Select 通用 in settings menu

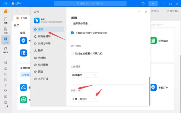[x=49, y=29]
